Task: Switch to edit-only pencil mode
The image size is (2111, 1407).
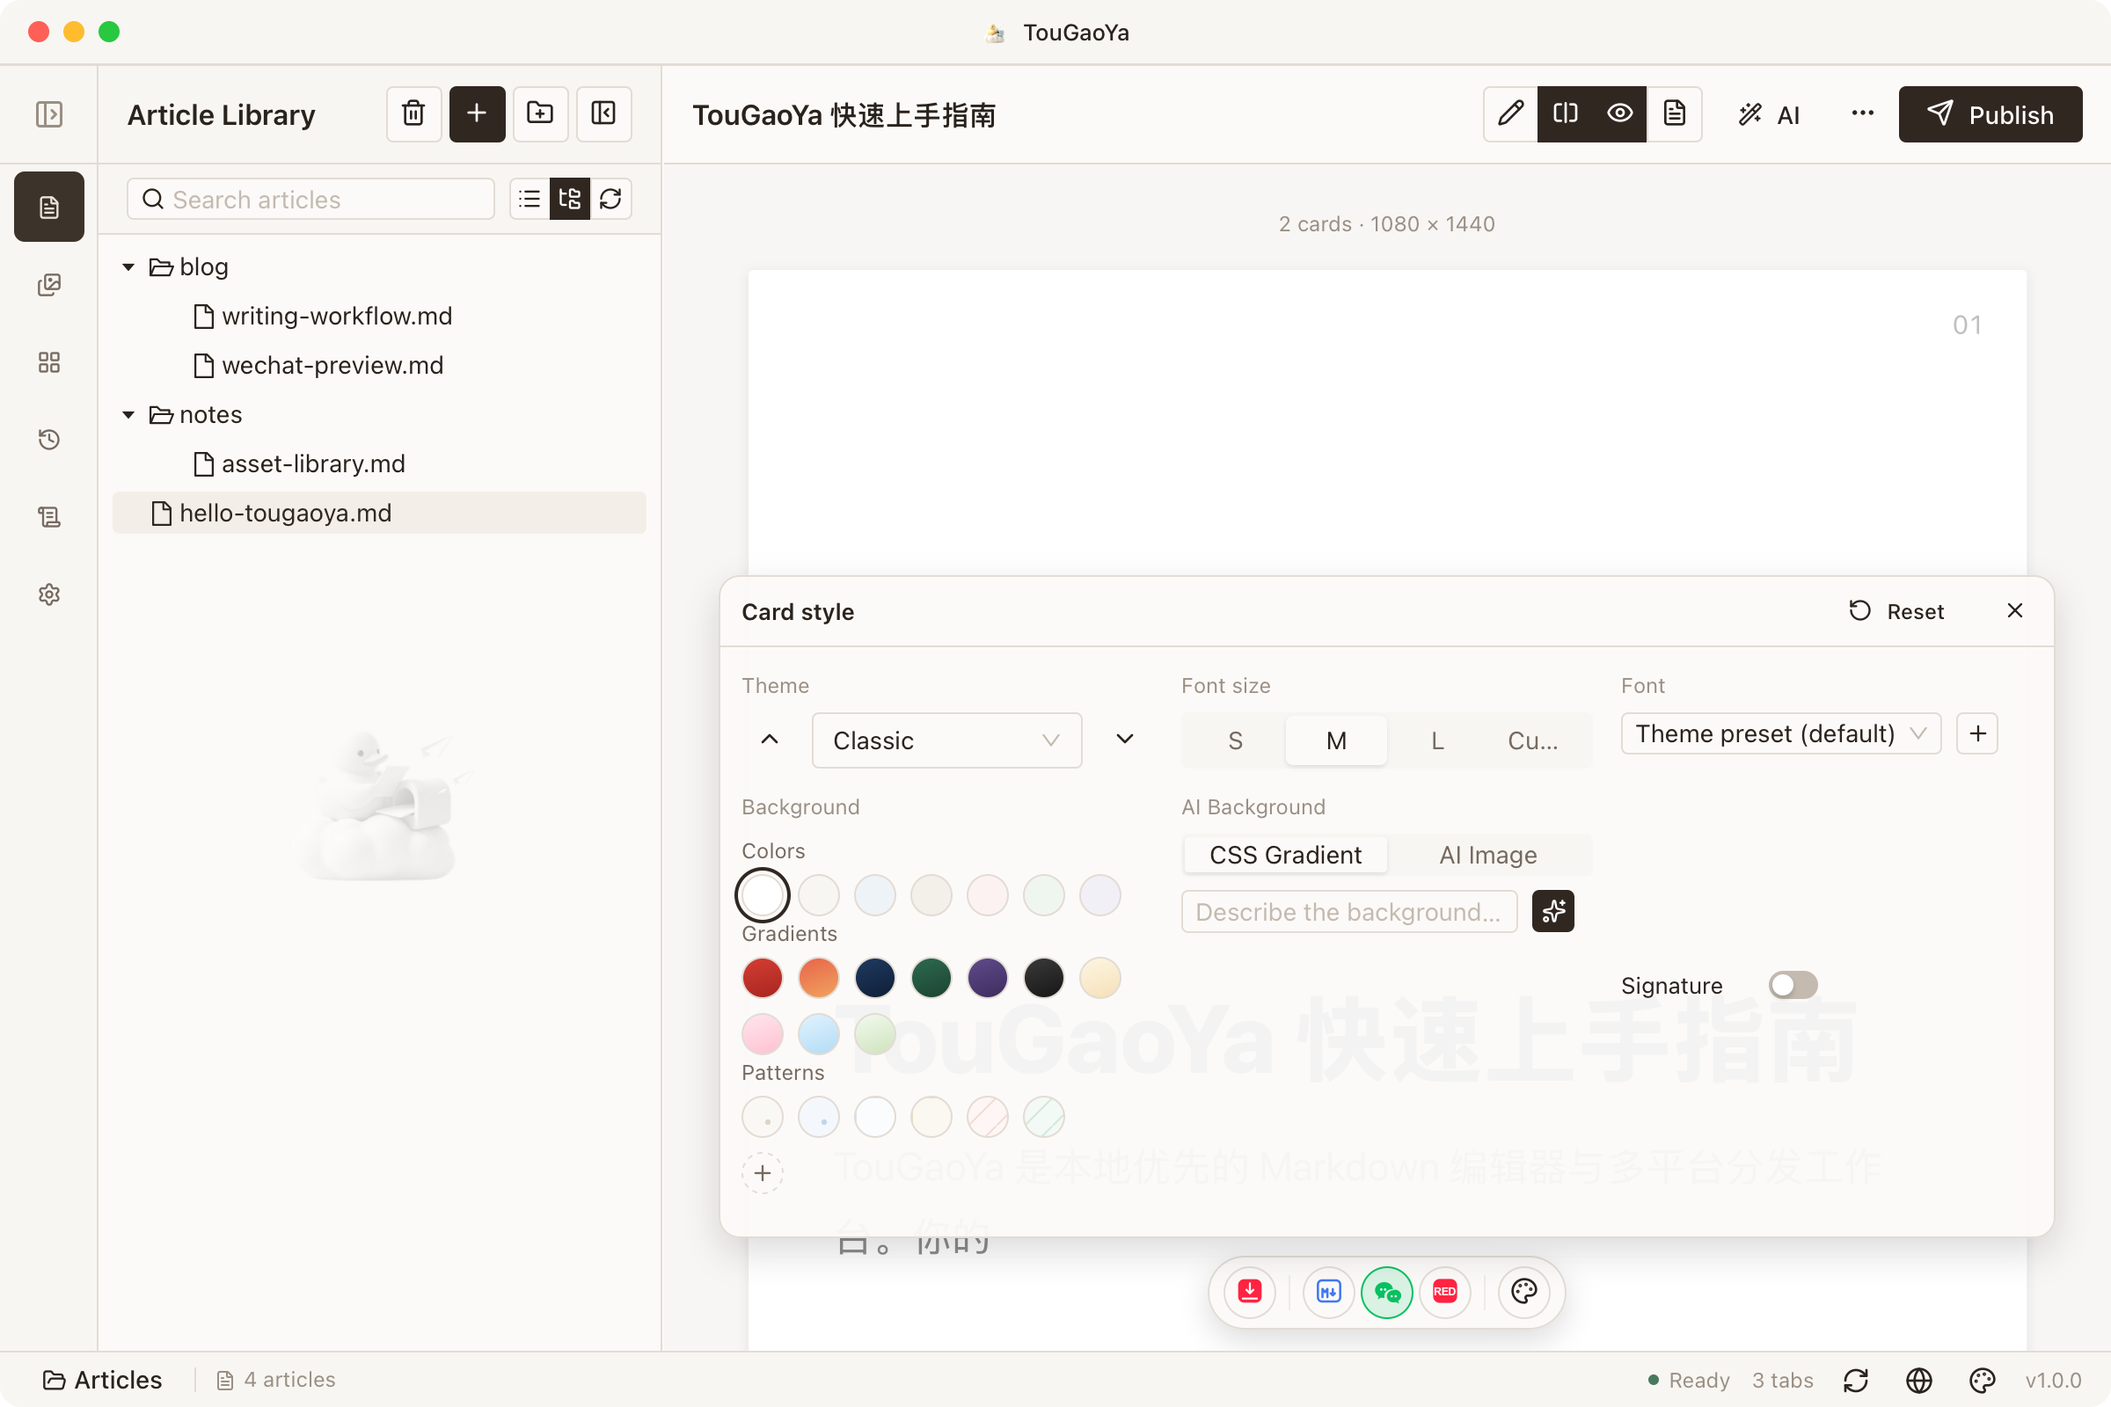Action: [1510, 114]
